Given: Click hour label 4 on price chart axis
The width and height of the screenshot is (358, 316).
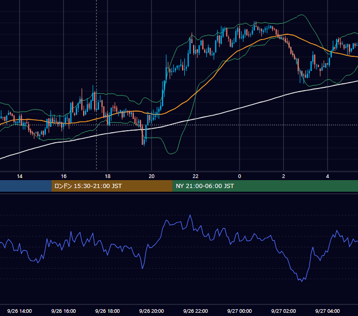Looking at the screenshot, I should click(x=327, y=176).
